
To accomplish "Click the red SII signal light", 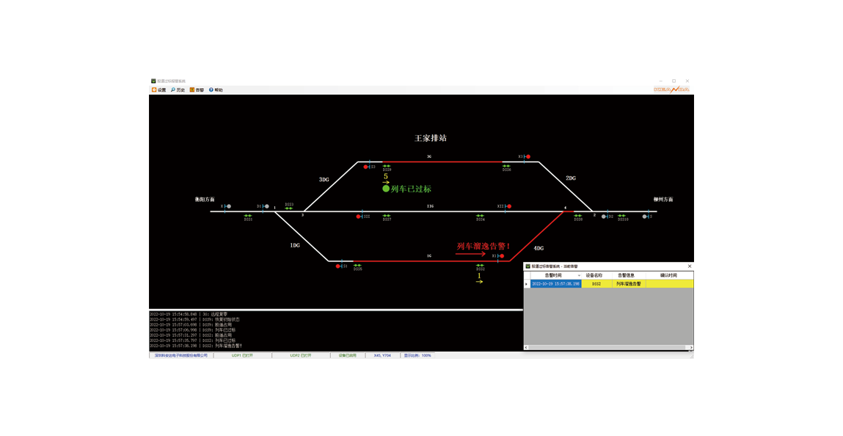I will [359, 217].
